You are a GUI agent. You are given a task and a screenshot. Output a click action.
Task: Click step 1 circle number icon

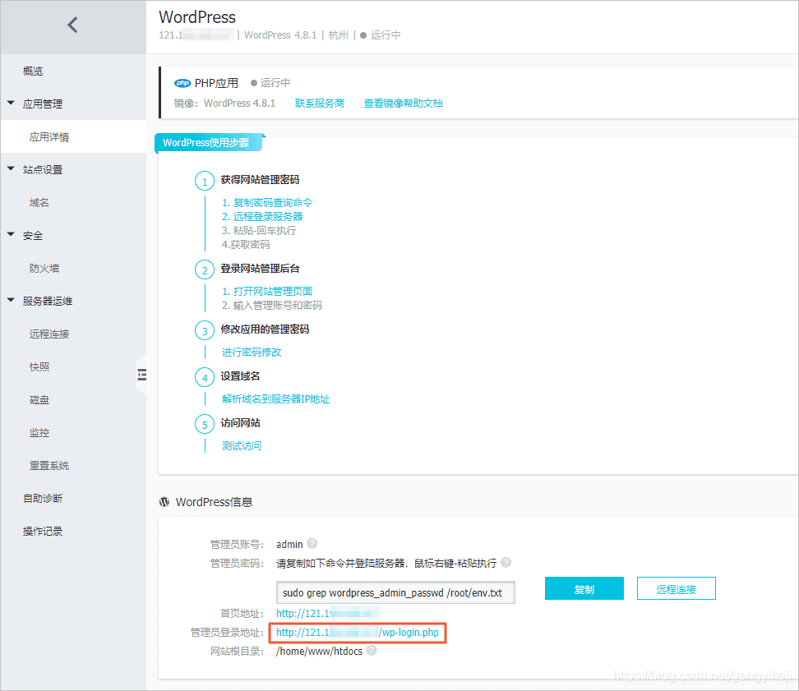[x=205, y=181]
